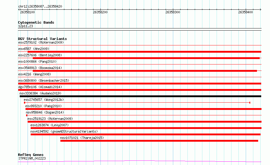The image size is (270, 165).
Task: Open esv3548913 (Boomsma2014) variant label
Action: pos(40,68)
